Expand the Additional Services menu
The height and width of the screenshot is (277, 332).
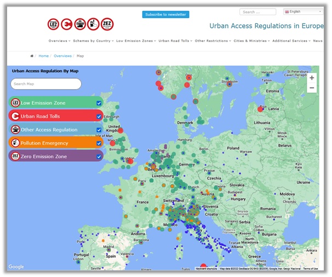[291, 41]
